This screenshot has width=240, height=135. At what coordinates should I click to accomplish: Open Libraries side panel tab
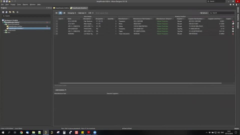click(x=238, y=10)
